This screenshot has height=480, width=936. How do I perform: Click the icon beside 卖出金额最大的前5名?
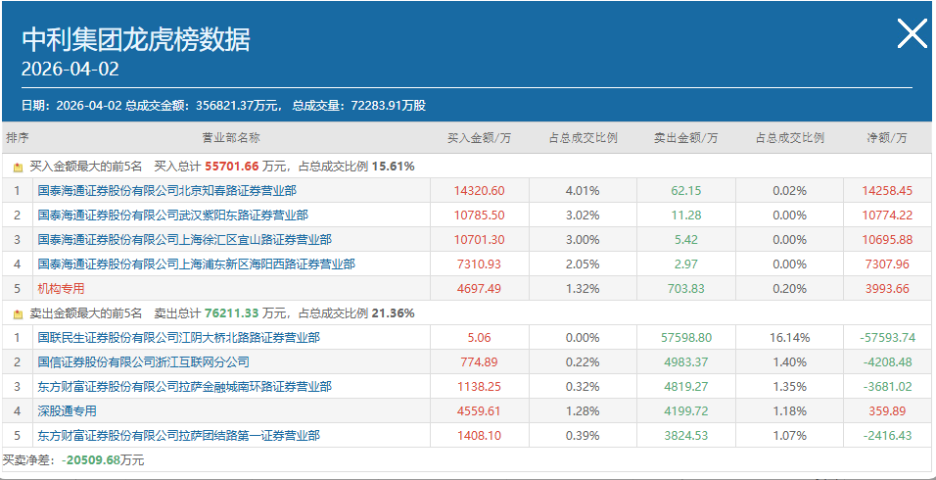(18, 313)
